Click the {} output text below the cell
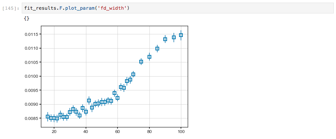Image resolution: width=336 pixels, height=139 pixels. click(27, 19)
